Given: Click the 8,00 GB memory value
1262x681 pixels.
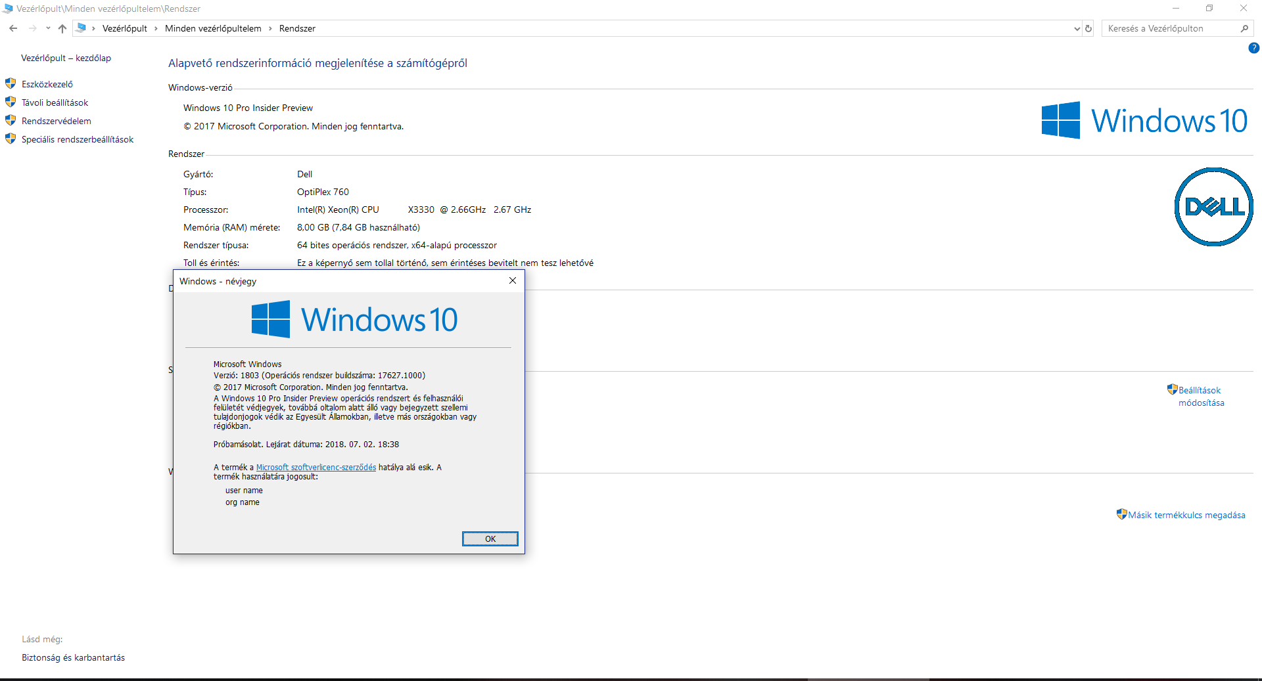Looking at the screenshot, I should click(x=358, y=227).
